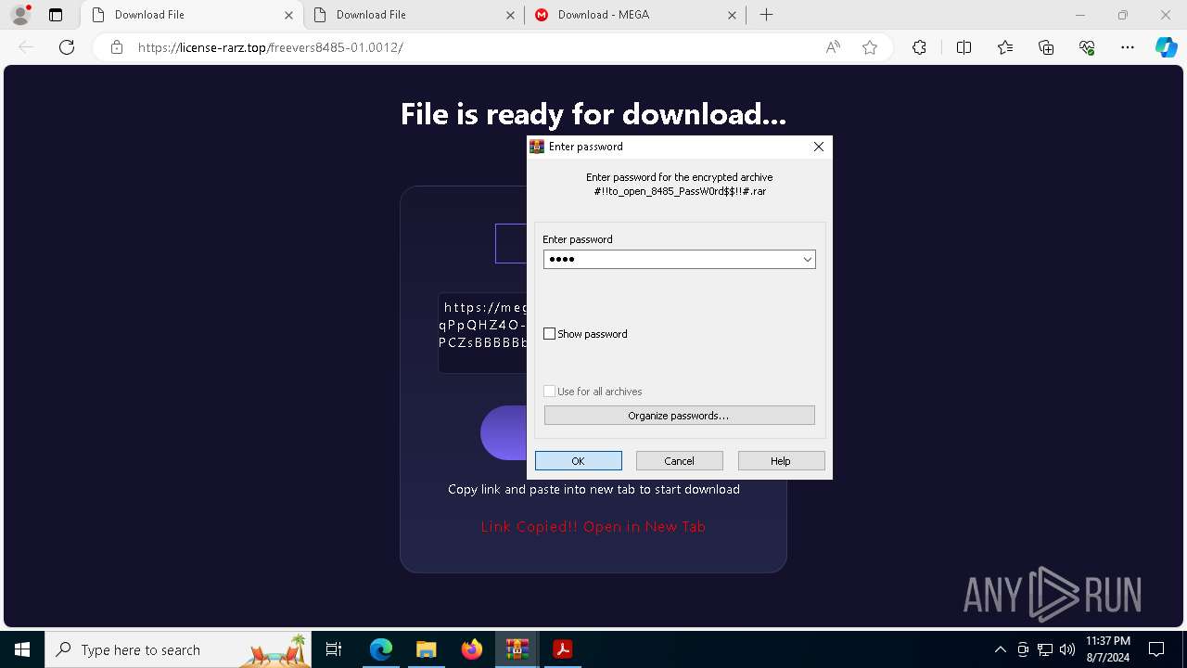Click the address bar URL

pyautogui.click(x=271, y=47)
